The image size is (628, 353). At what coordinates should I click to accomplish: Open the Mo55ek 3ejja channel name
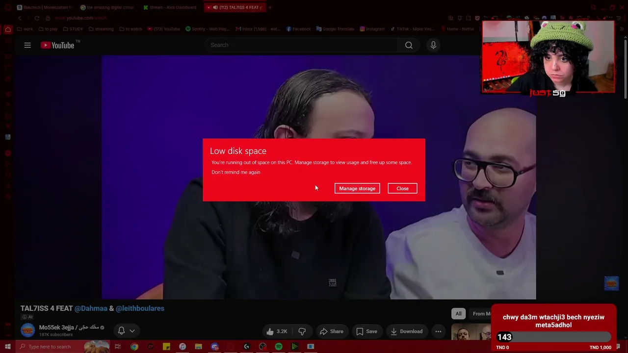(x=69, y=327)
